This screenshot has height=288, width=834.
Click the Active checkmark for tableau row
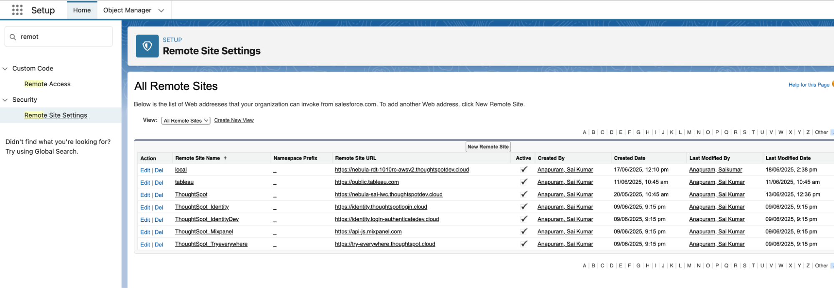coord(524,182)
